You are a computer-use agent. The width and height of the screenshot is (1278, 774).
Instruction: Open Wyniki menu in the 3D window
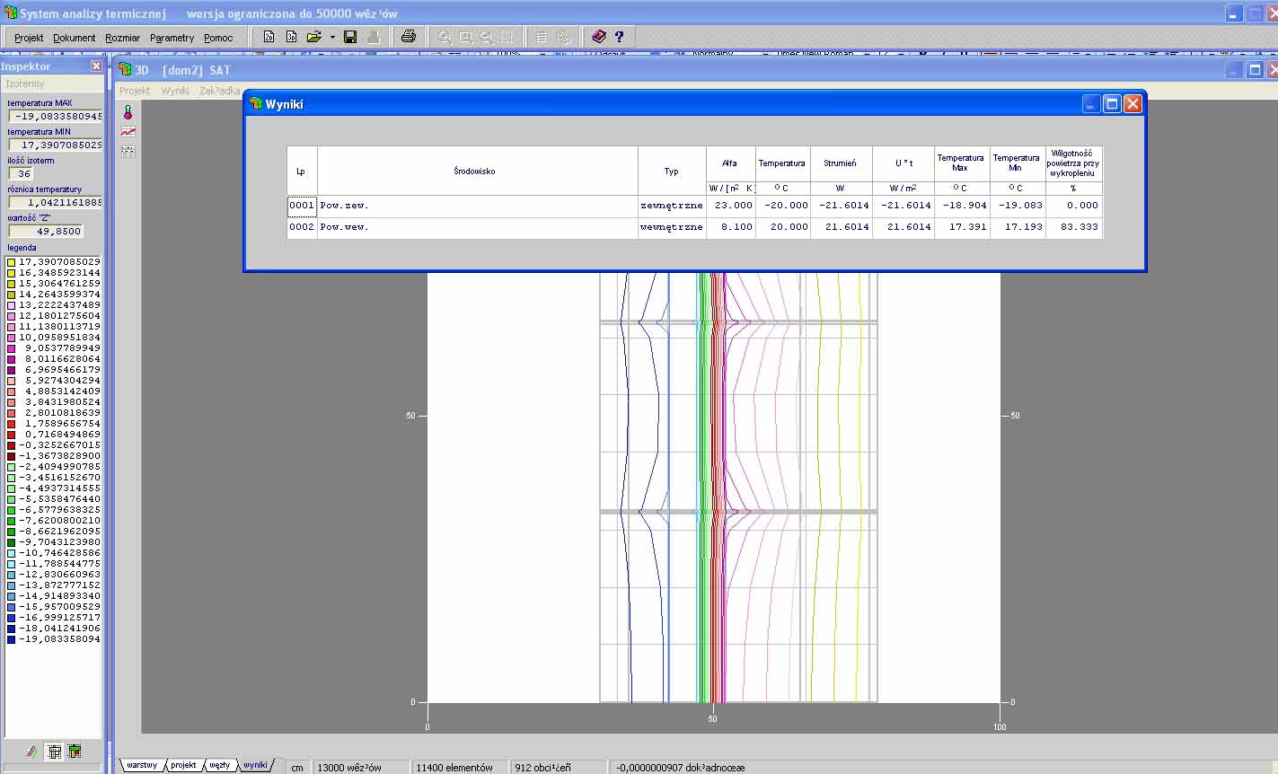(175, 91)
